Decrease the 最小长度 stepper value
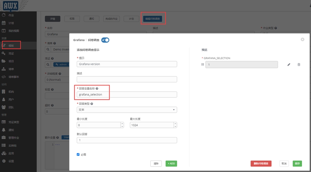This screenshot has height=172, width=311. pyautogui.click(x=122, y=126)
